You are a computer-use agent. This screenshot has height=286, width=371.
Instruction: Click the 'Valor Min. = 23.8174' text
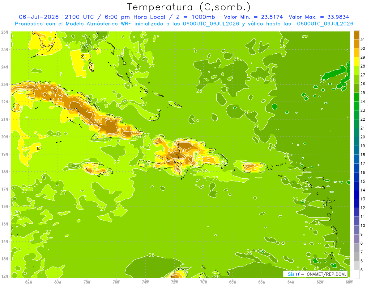tap(254, 17)
